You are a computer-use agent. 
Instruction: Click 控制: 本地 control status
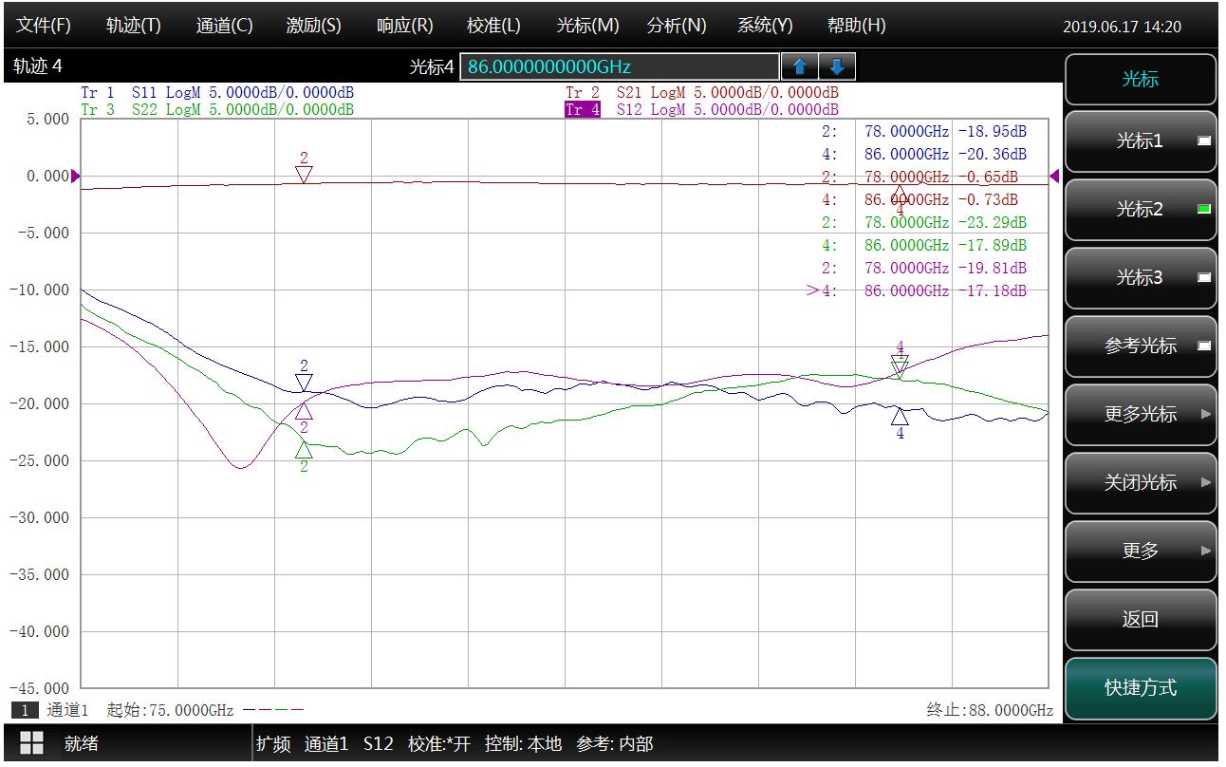tap(523, 744)
